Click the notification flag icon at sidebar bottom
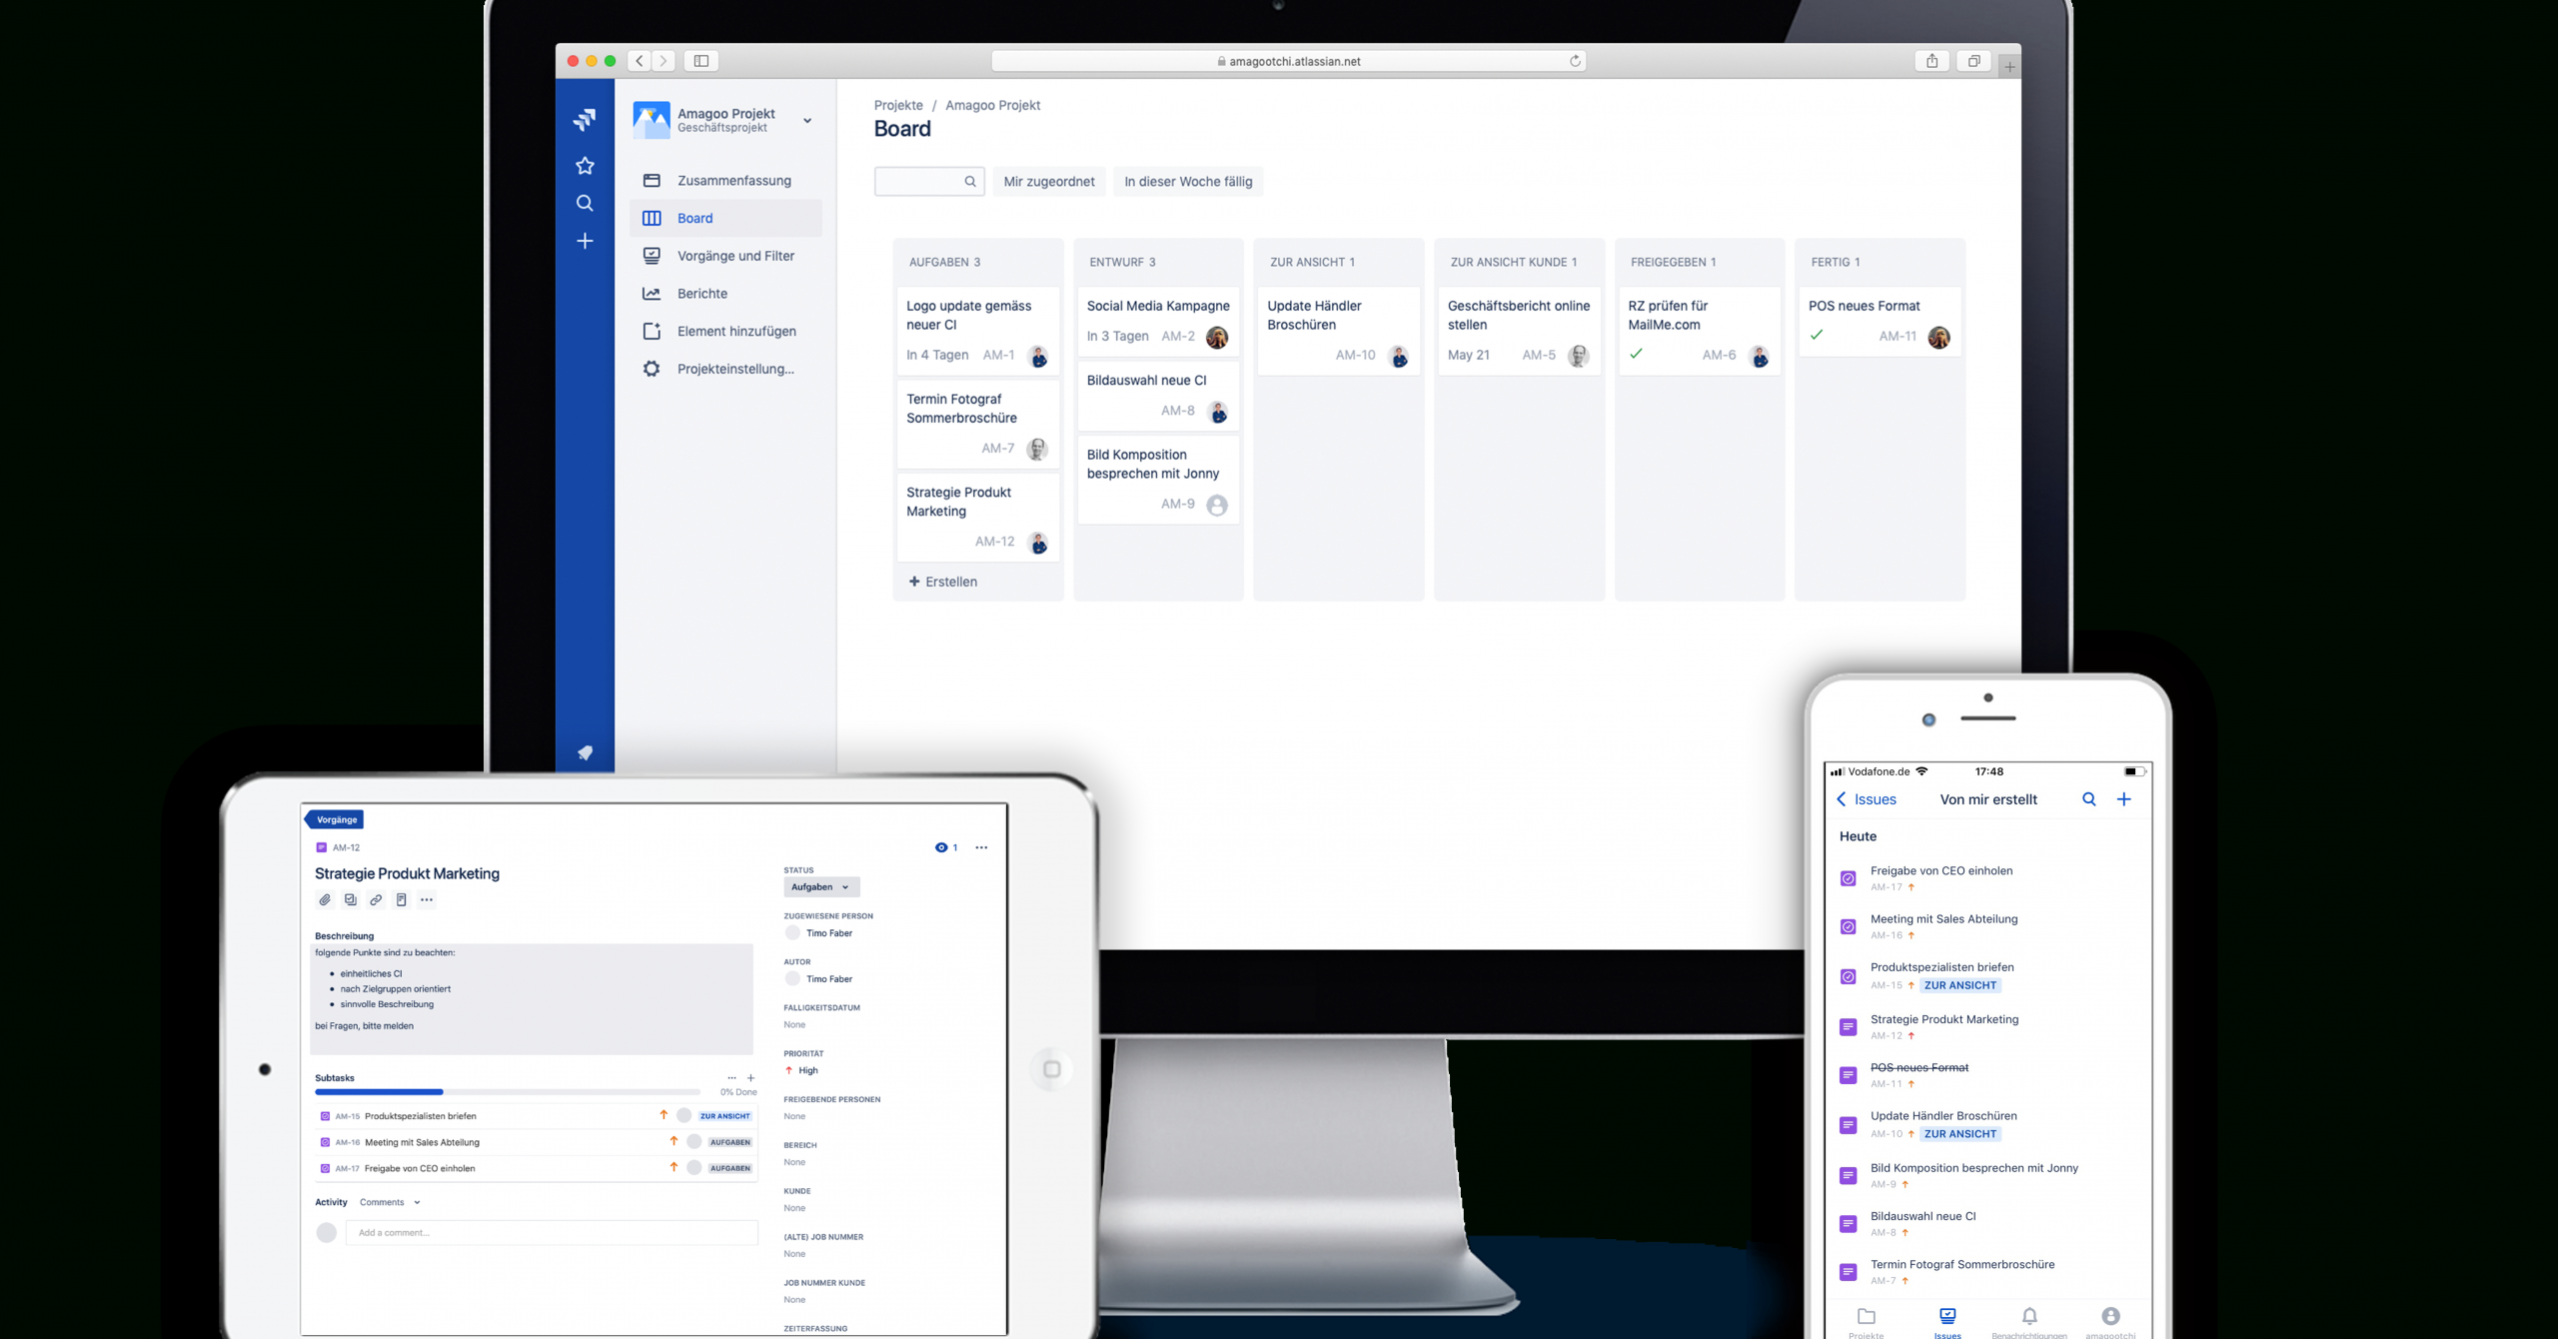The image size is (2558, 1339). (x=585, y=752)
